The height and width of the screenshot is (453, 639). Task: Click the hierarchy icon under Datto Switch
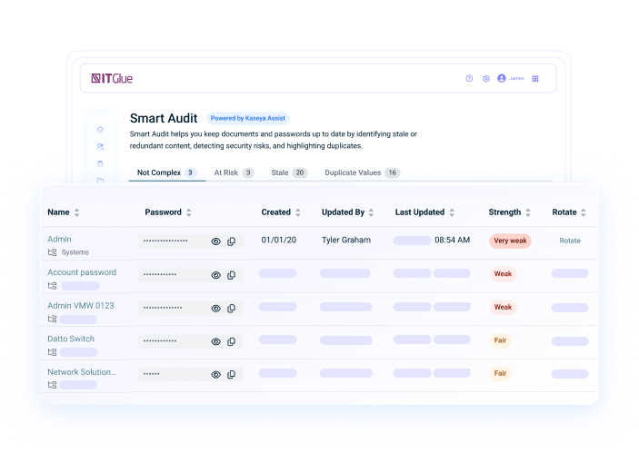tap(52, 352)
